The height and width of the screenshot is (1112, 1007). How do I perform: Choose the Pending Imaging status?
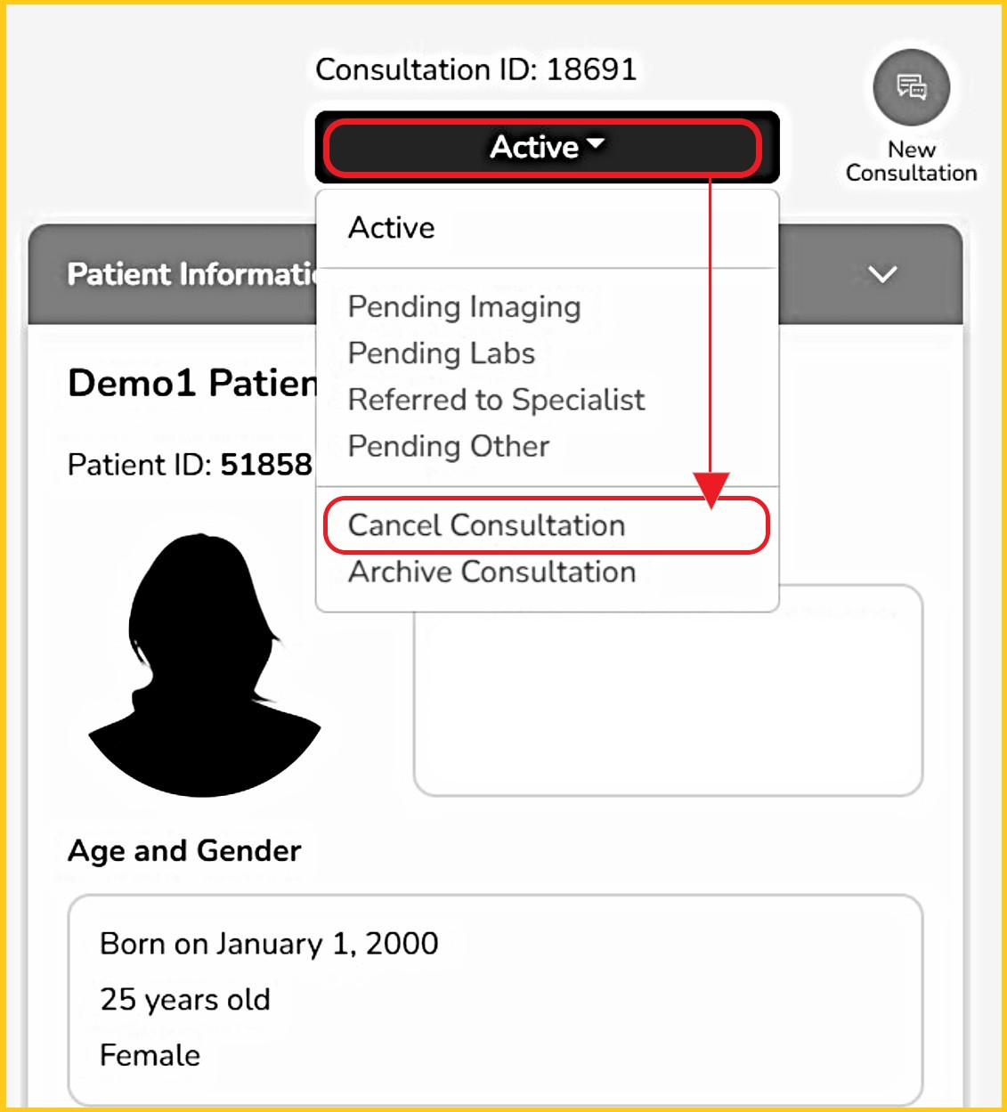pos(464,306)
